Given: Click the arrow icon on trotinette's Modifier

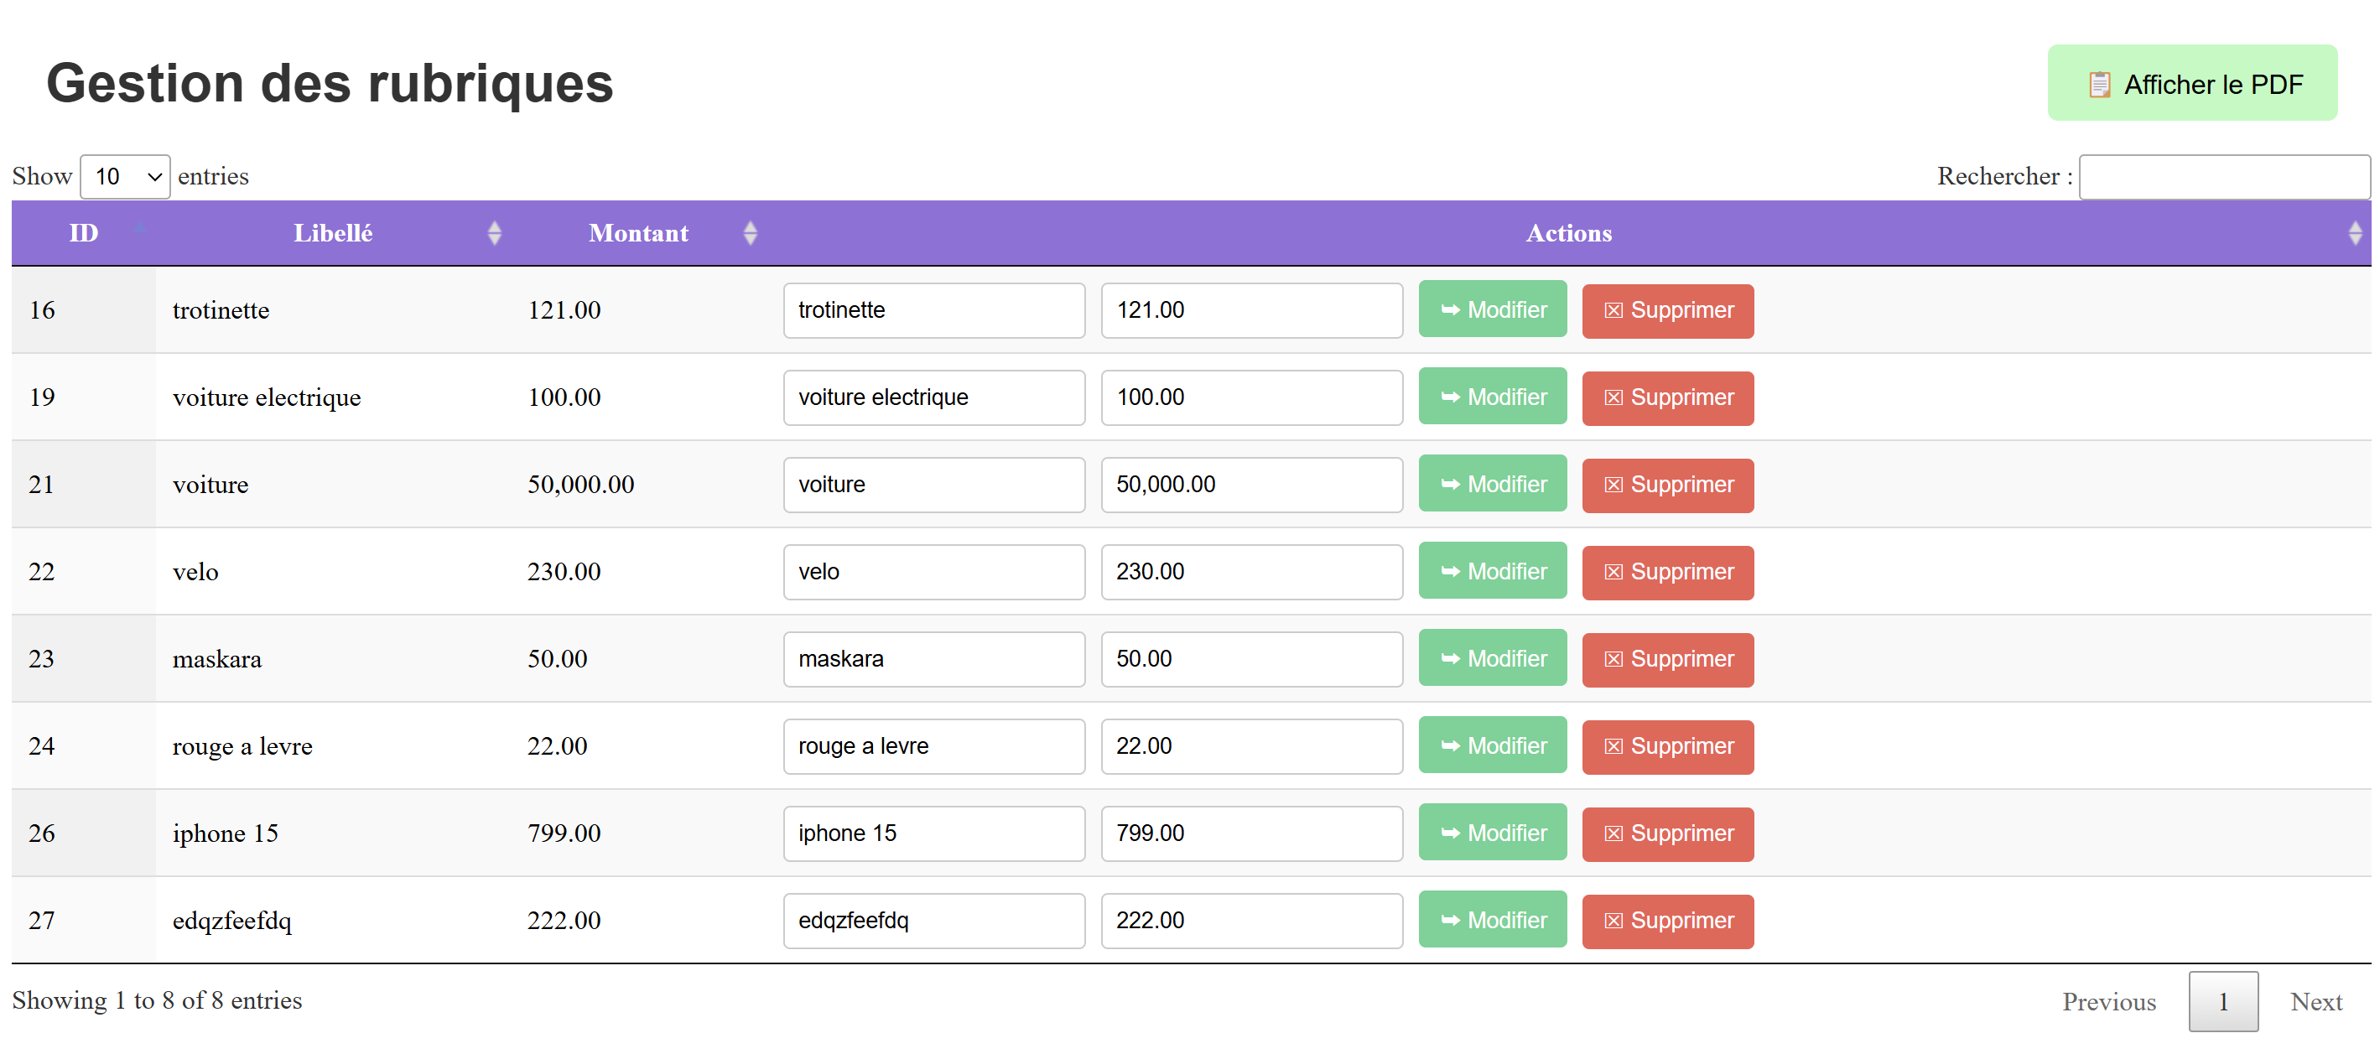Looking at the screenshot, I should tap(1450, 310).
